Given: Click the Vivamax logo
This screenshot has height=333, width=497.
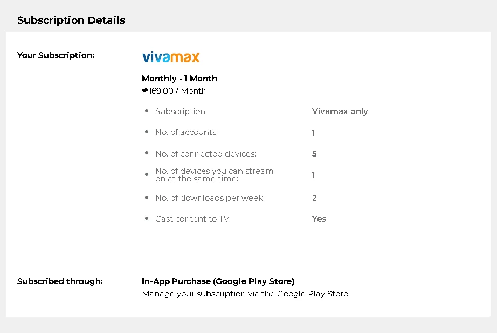Looking at the screenshot, I should [171, 57].
